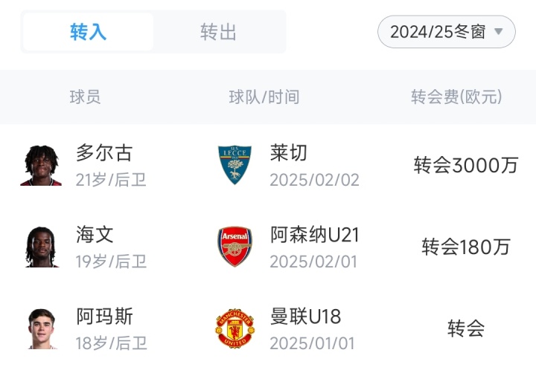This screenshot has height=370, width=536.
Task: Open player 海文's avatar photo
Action: [x=41, y=247]
